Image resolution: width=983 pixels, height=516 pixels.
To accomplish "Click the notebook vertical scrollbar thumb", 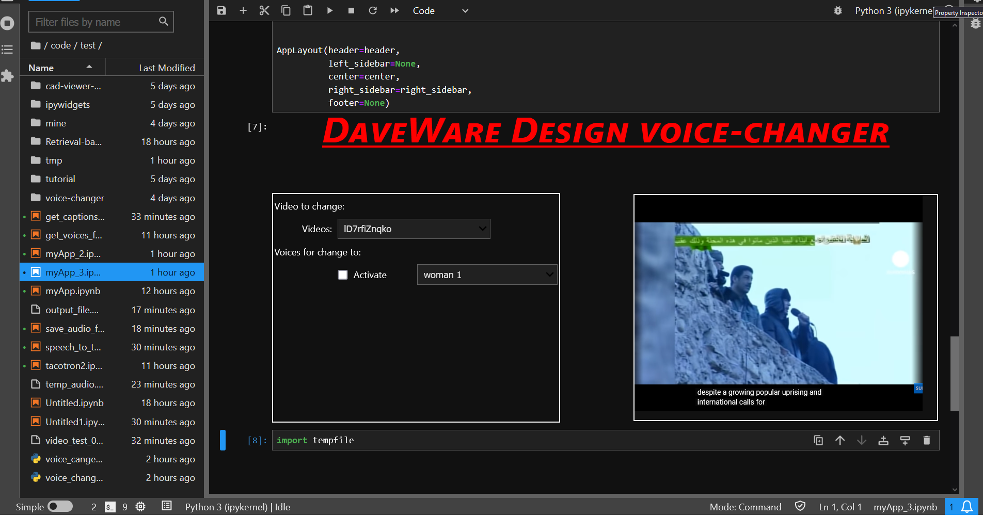I will (955, 374).
